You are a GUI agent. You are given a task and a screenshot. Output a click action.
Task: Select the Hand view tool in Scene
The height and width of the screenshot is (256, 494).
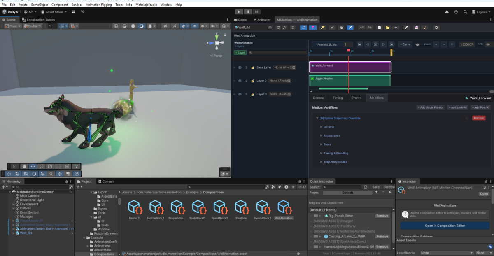[24, 166]
